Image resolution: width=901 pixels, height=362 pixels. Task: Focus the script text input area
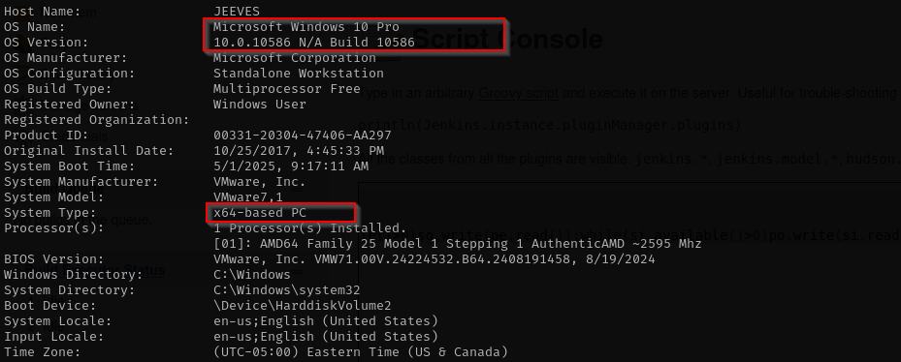click(x=629, y=272)
